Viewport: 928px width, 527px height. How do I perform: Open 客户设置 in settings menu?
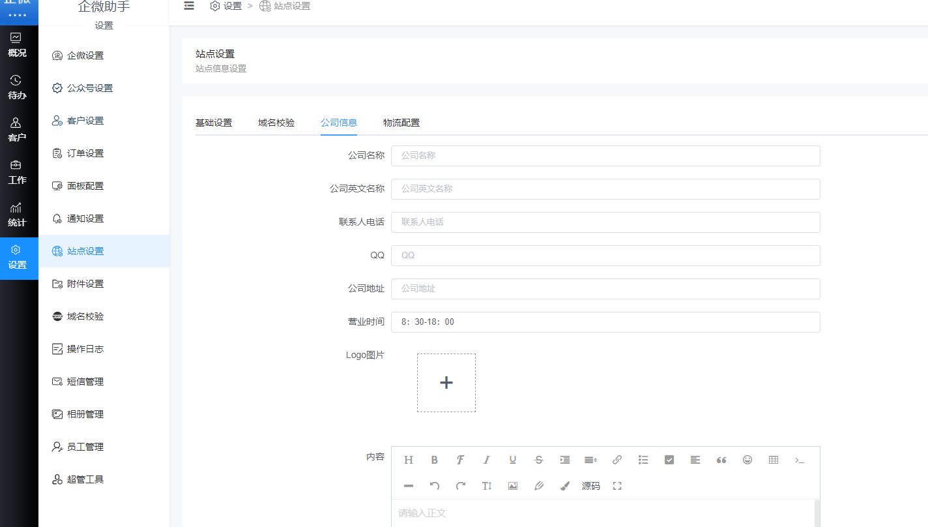(x=104, y=121)
